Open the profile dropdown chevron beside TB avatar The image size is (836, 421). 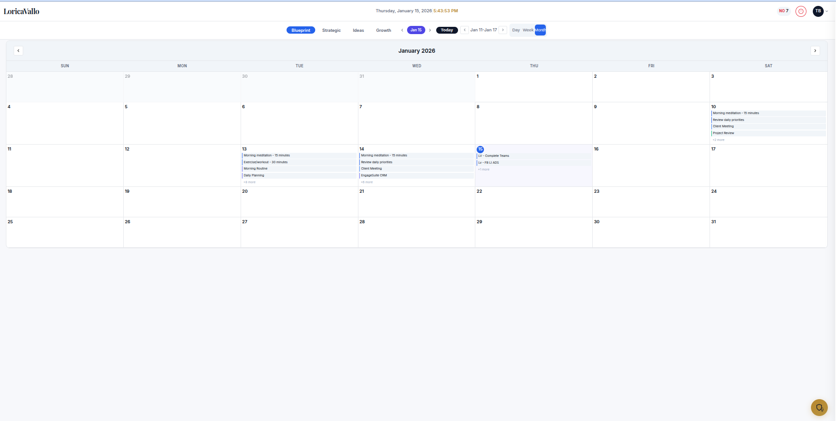(826, 11)
